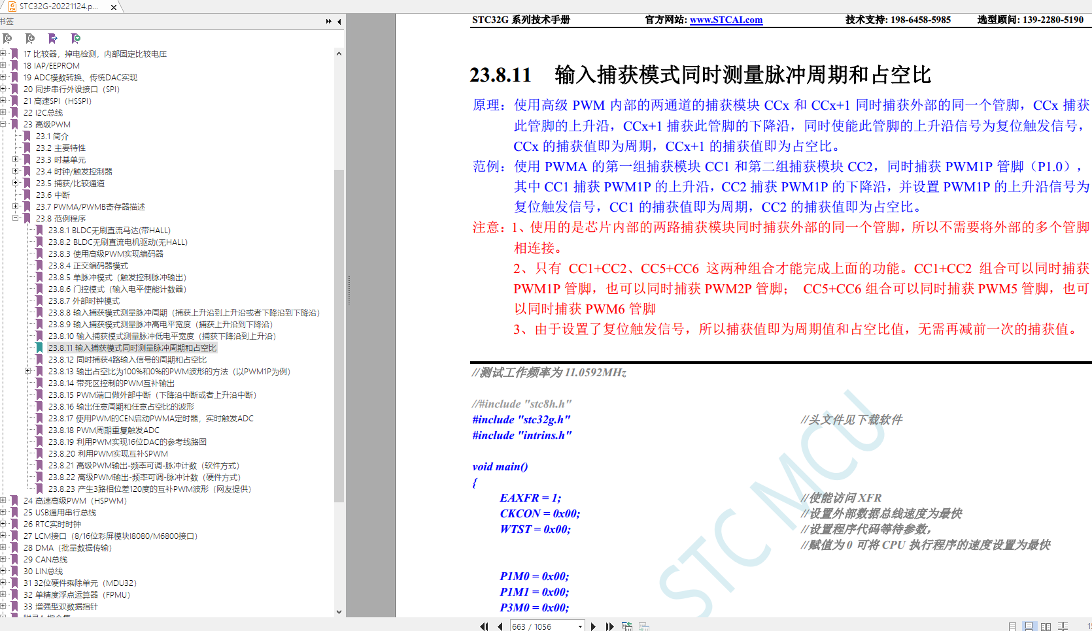The image size is (1092, 631).
Task: Open bookmark 23.8.5 单脉冲模式
Action: click(117, 278)
